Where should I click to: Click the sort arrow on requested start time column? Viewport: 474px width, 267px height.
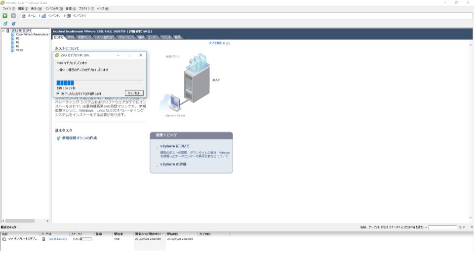[163, 234]
